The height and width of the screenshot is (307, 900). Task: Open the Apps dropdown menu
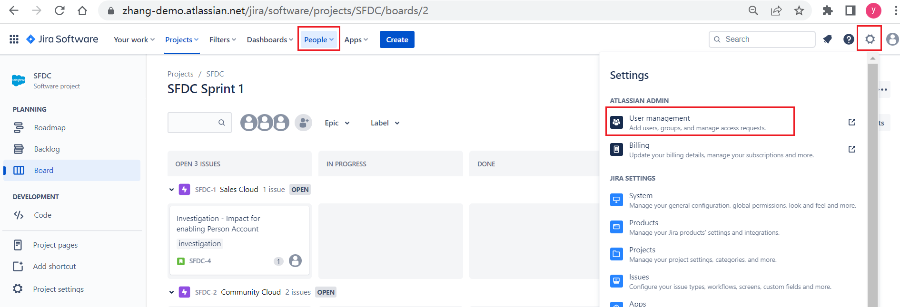pos(356,39)
